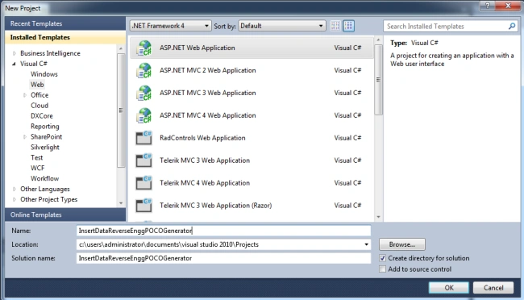524x300 pixels.
Task: Click the category tree scrollbar thumb
Action: (x=121, y=110)
